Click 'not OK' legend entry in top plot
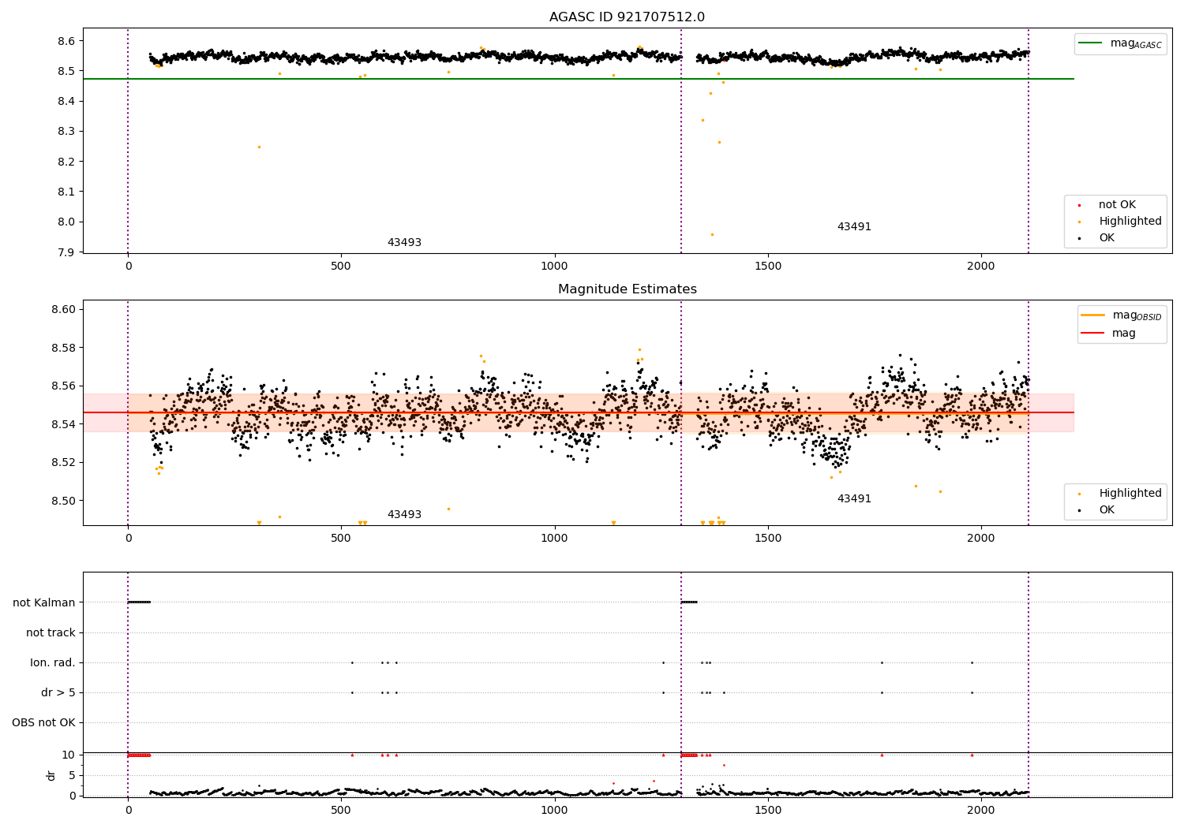 [x=1117, y=205]
